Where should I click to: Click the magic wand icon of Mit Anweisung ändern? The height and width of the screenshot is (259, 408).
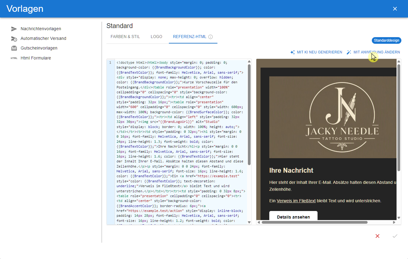(349, 52)
